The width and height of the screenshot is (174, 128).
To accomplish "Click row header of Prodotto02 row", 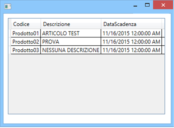I will coord(10,42).
